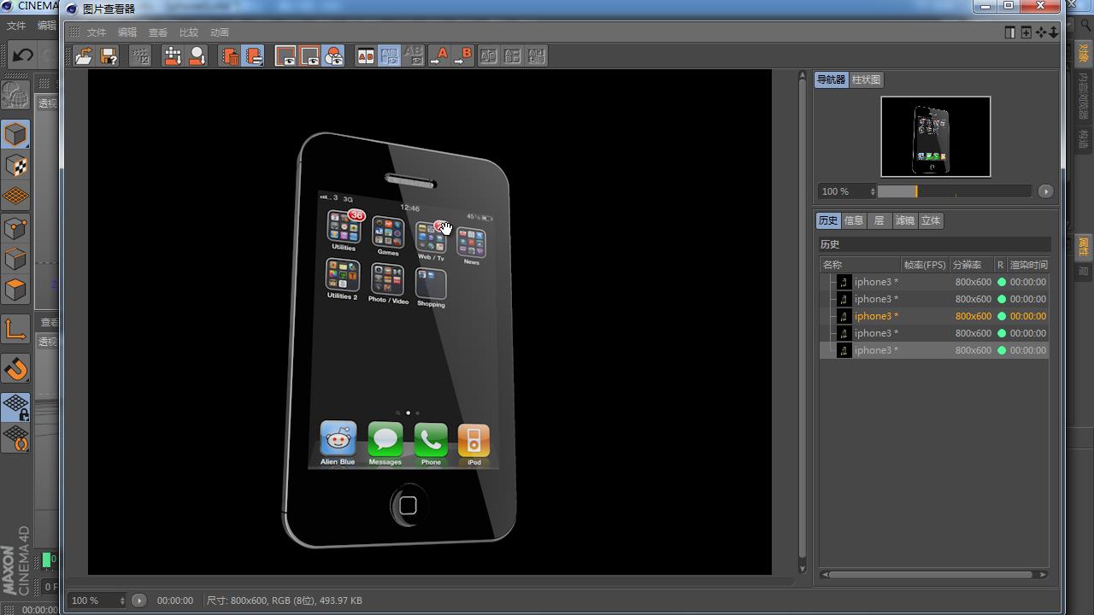
Task: Select the 层 tab in picture viewer
Action: (x=879, y=220)
